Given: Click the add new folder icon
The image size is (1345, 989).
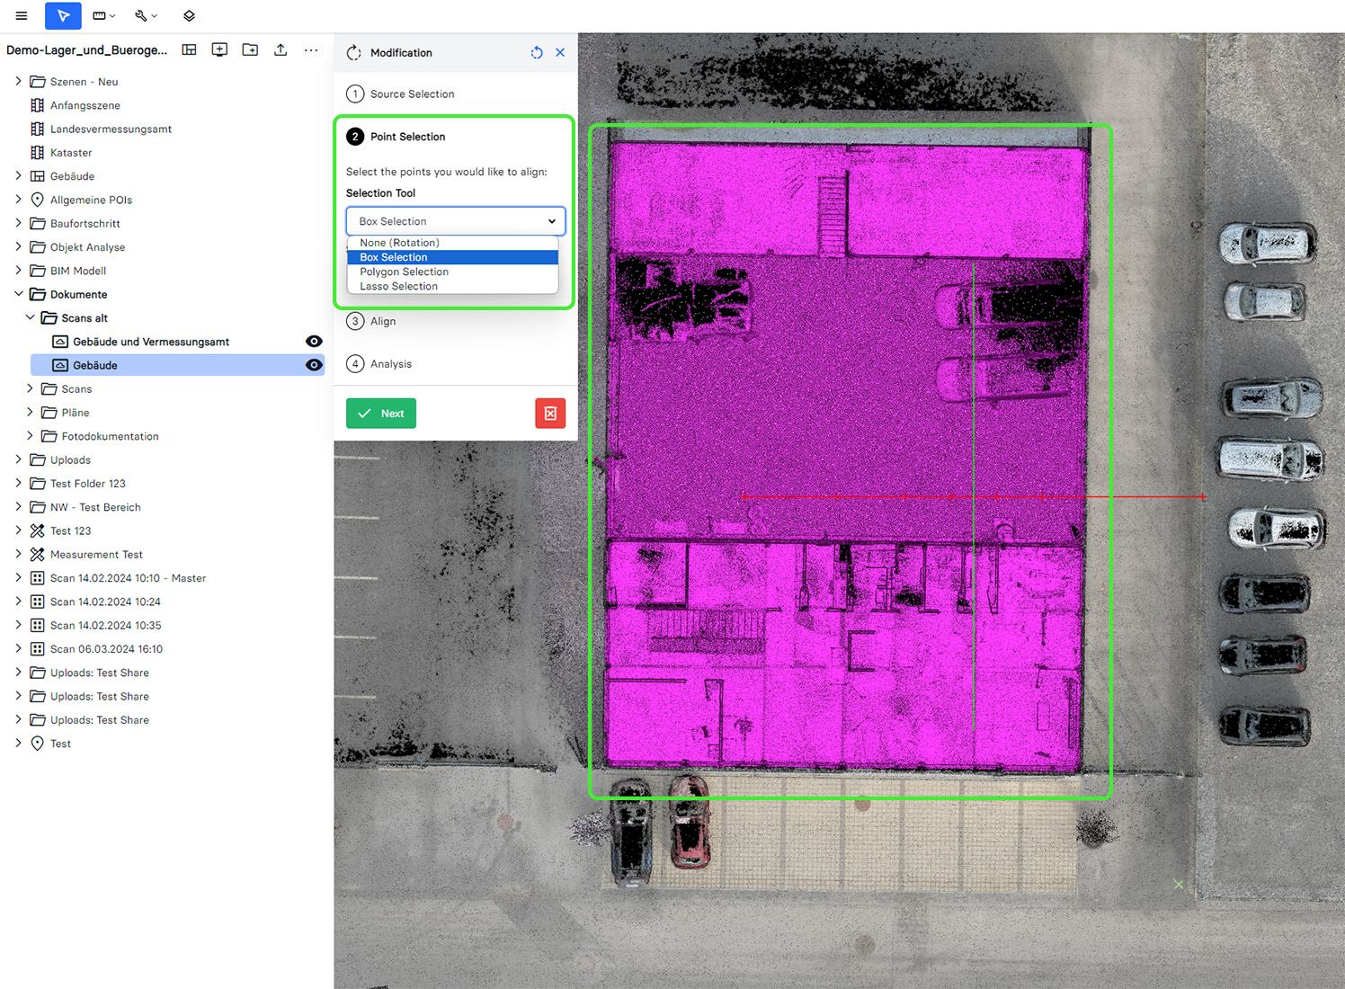Looking at the screenshot, I should pos(250,50).
